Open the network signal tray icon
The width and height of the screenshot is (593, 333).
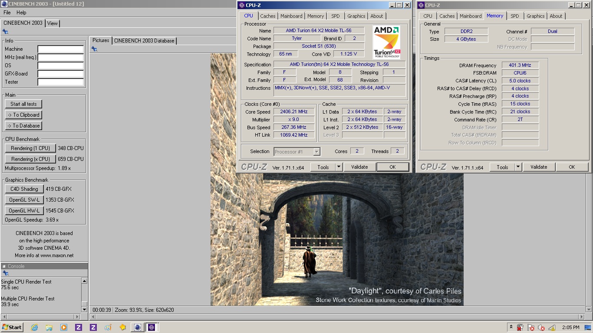(552, 328)
